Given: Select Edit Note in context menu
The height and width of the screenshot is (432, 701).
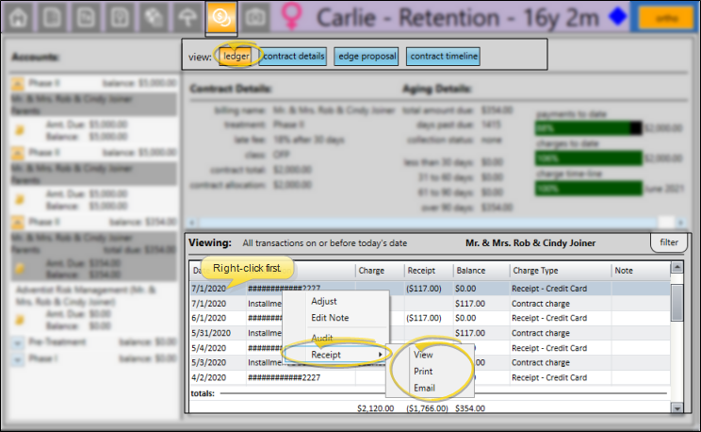Looking at the screenshot, I should click(330, 318).
